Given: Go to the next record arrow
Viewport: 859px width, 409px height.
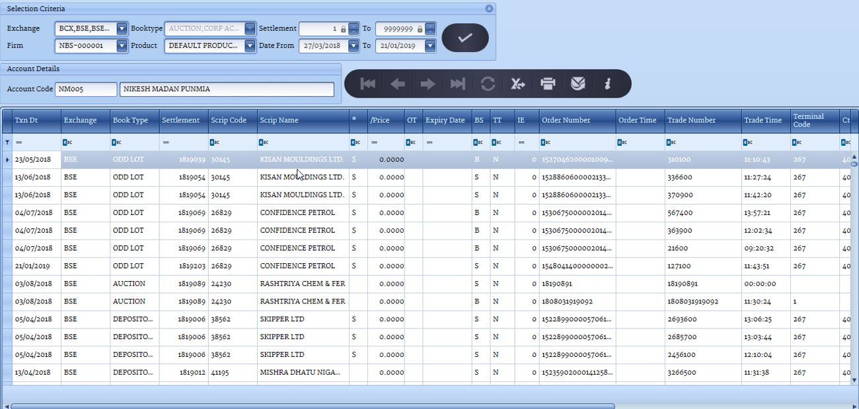Looking at the screenshot, I should pyautogui.click(x=428, y=84).
